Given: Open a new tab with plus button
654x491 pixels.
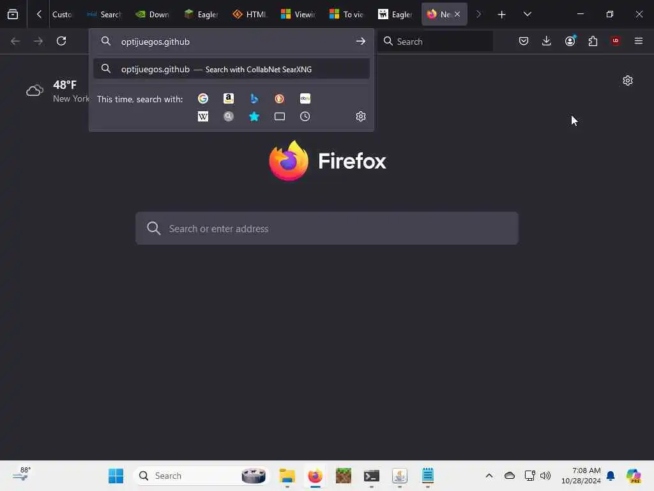Looking at the screenshot, I should click(502, 15).
